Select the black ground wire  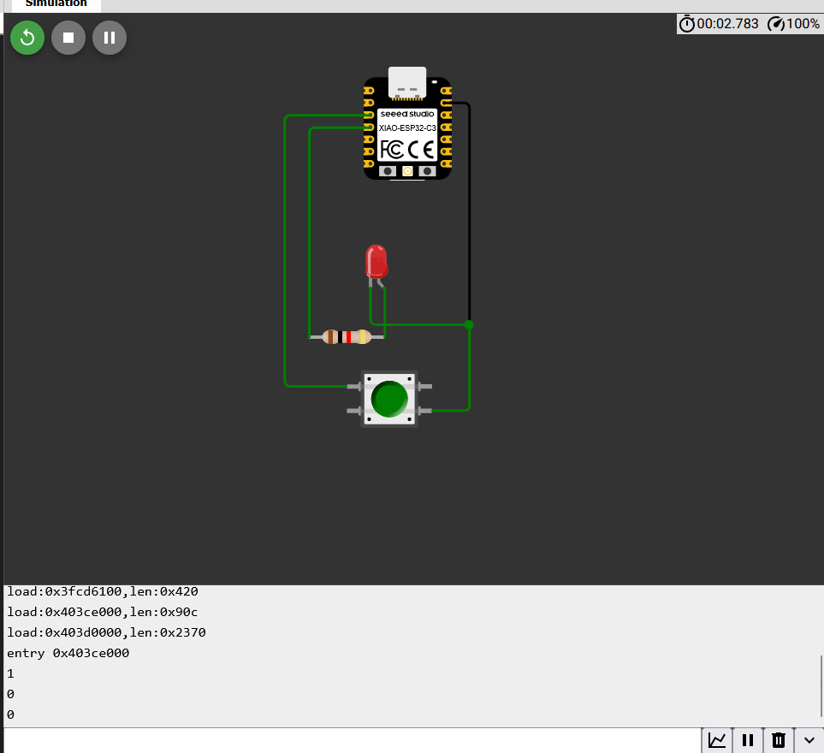click(x=469, y=214)
